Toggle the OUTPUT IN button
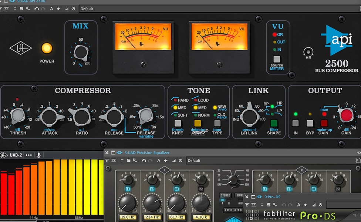Viewport: 361px width, 222px height. [x=296, y=123]
